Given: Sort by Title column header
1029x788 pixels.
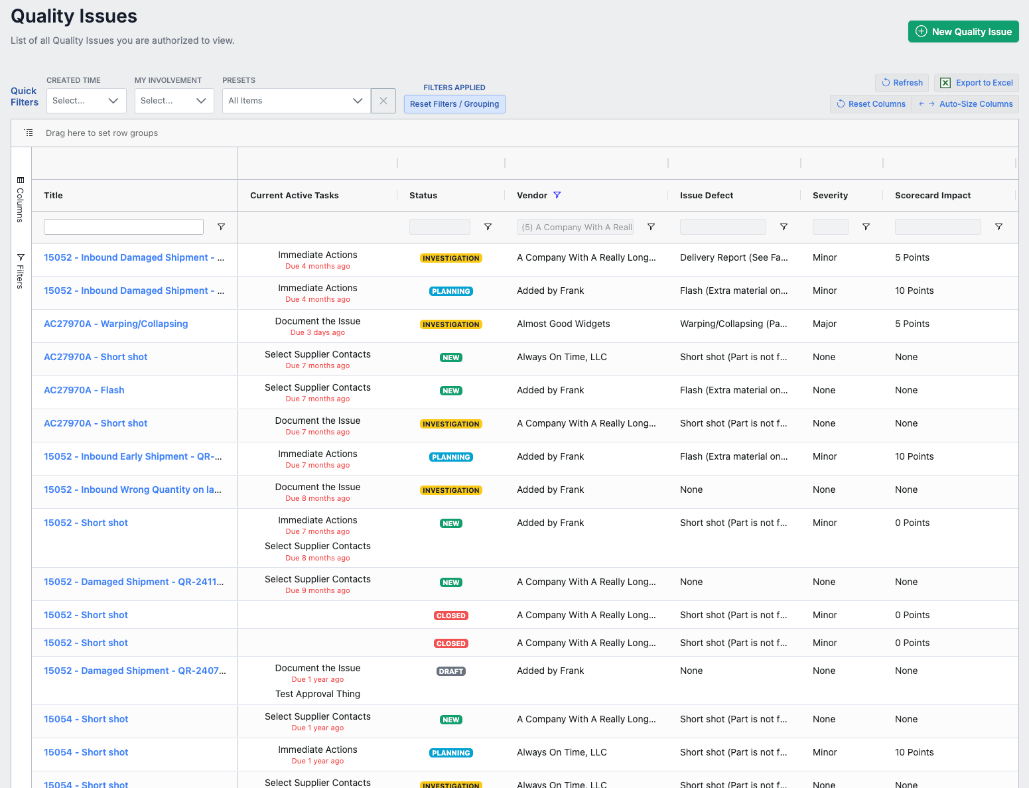Looking at the screenshot, I should [x=53, y=195].
